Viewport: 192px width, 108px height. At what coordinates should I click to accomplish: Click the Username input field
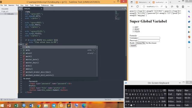149,38
